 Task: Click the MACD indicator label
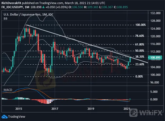(8, 90)
